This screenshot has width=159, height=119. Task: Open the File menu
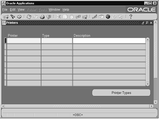point(5,10)
